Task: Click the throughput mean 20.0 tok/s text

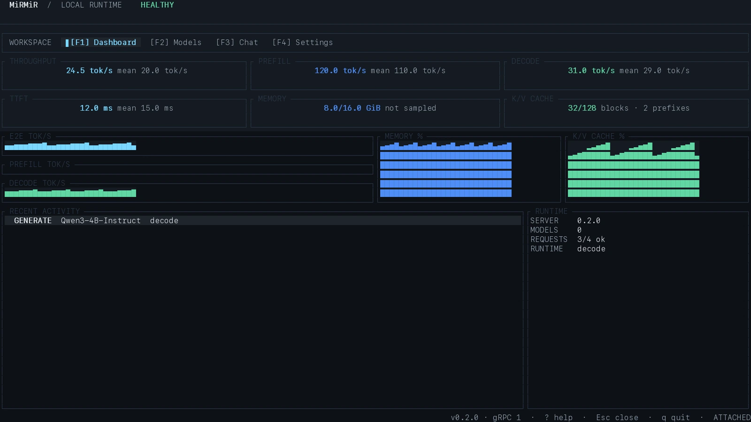Action: coord(153,70)
